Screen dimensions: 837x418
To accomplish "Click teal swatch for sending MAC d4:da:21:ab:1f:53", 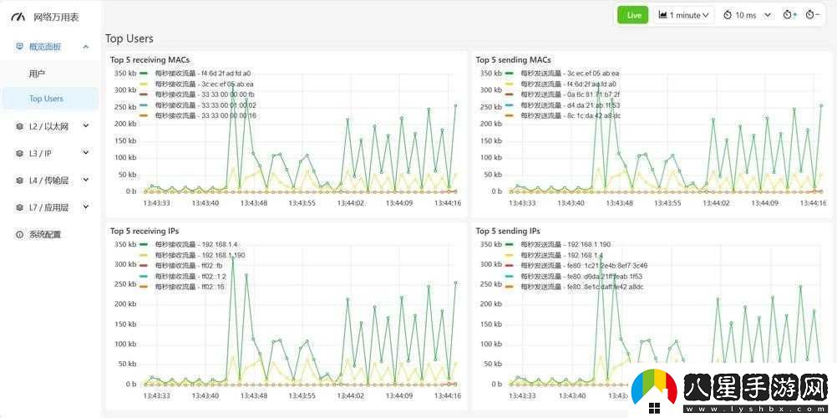I will tap(510, 104).
